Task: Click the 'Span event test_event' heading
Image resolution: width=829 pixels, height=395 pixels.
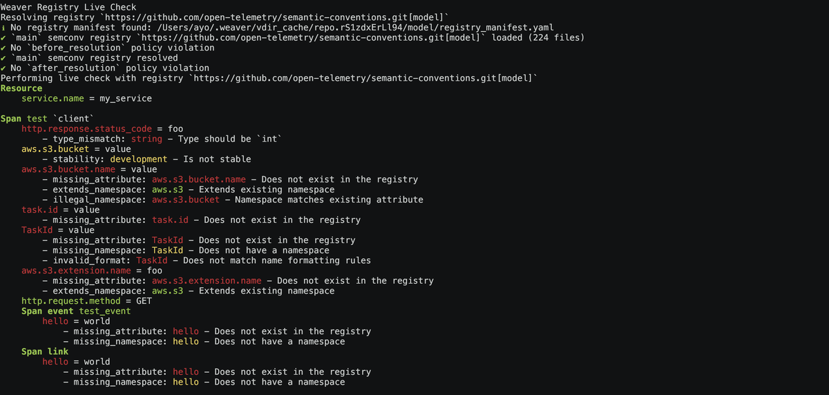Action: click(x=76, y=311)
